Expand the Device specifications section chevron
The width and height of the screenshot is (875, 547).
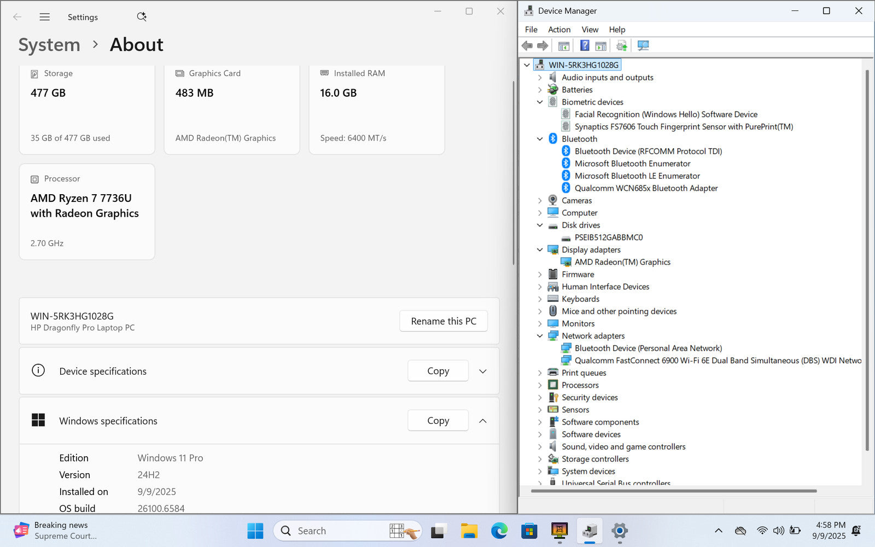point(483,371)
